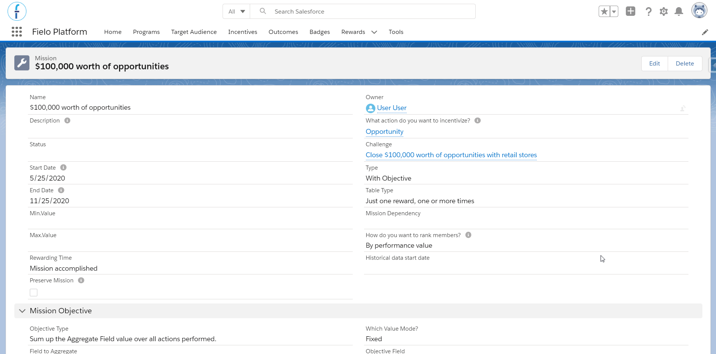View Notifications bell
This screenshot has height=354, width=716.
[x=679, y=12]
